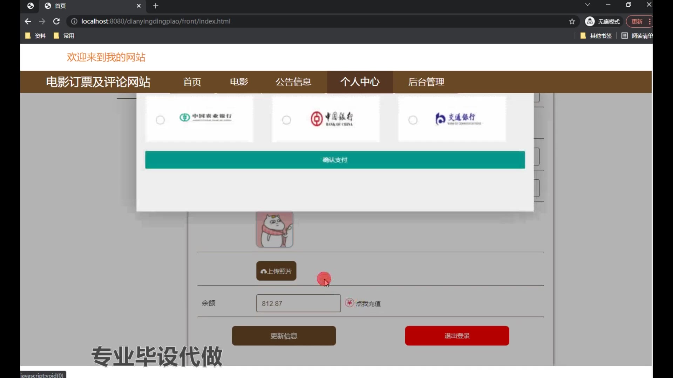Image resolution: width=673 pixels, height=378 pixels.
Task: Click the 余额 balance input field
Action: 298,303
